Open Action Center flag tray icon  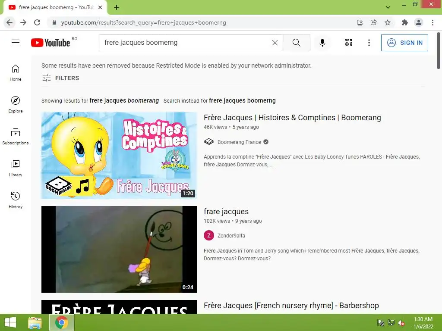pos(381,323)
